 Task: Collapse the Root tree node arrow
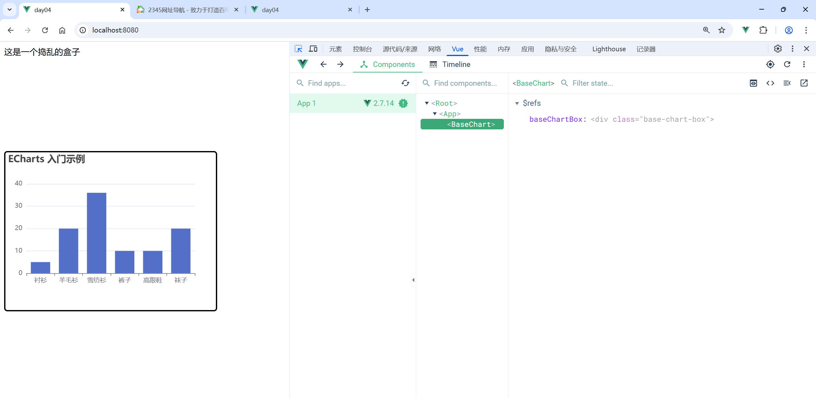[427, 103]
